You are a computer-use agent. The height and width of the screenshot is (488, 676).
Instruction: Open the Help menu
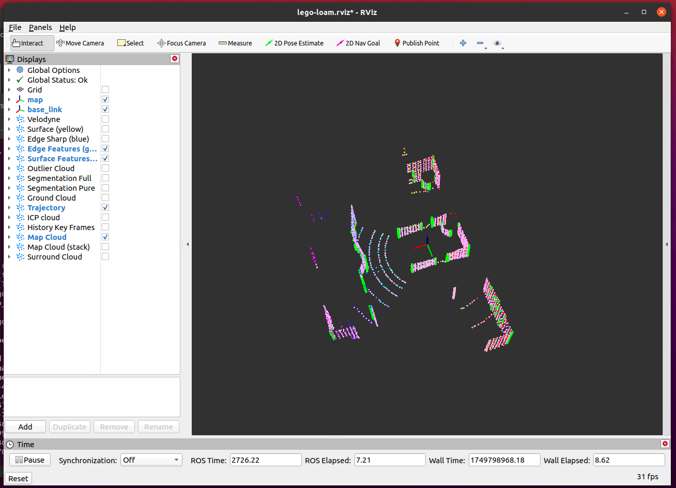[x=67, y=27]
